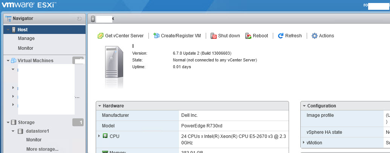The image size is (390, 153).
Task: Click the Virtual Machines icon in Navigator
Action: pos(14,61)
